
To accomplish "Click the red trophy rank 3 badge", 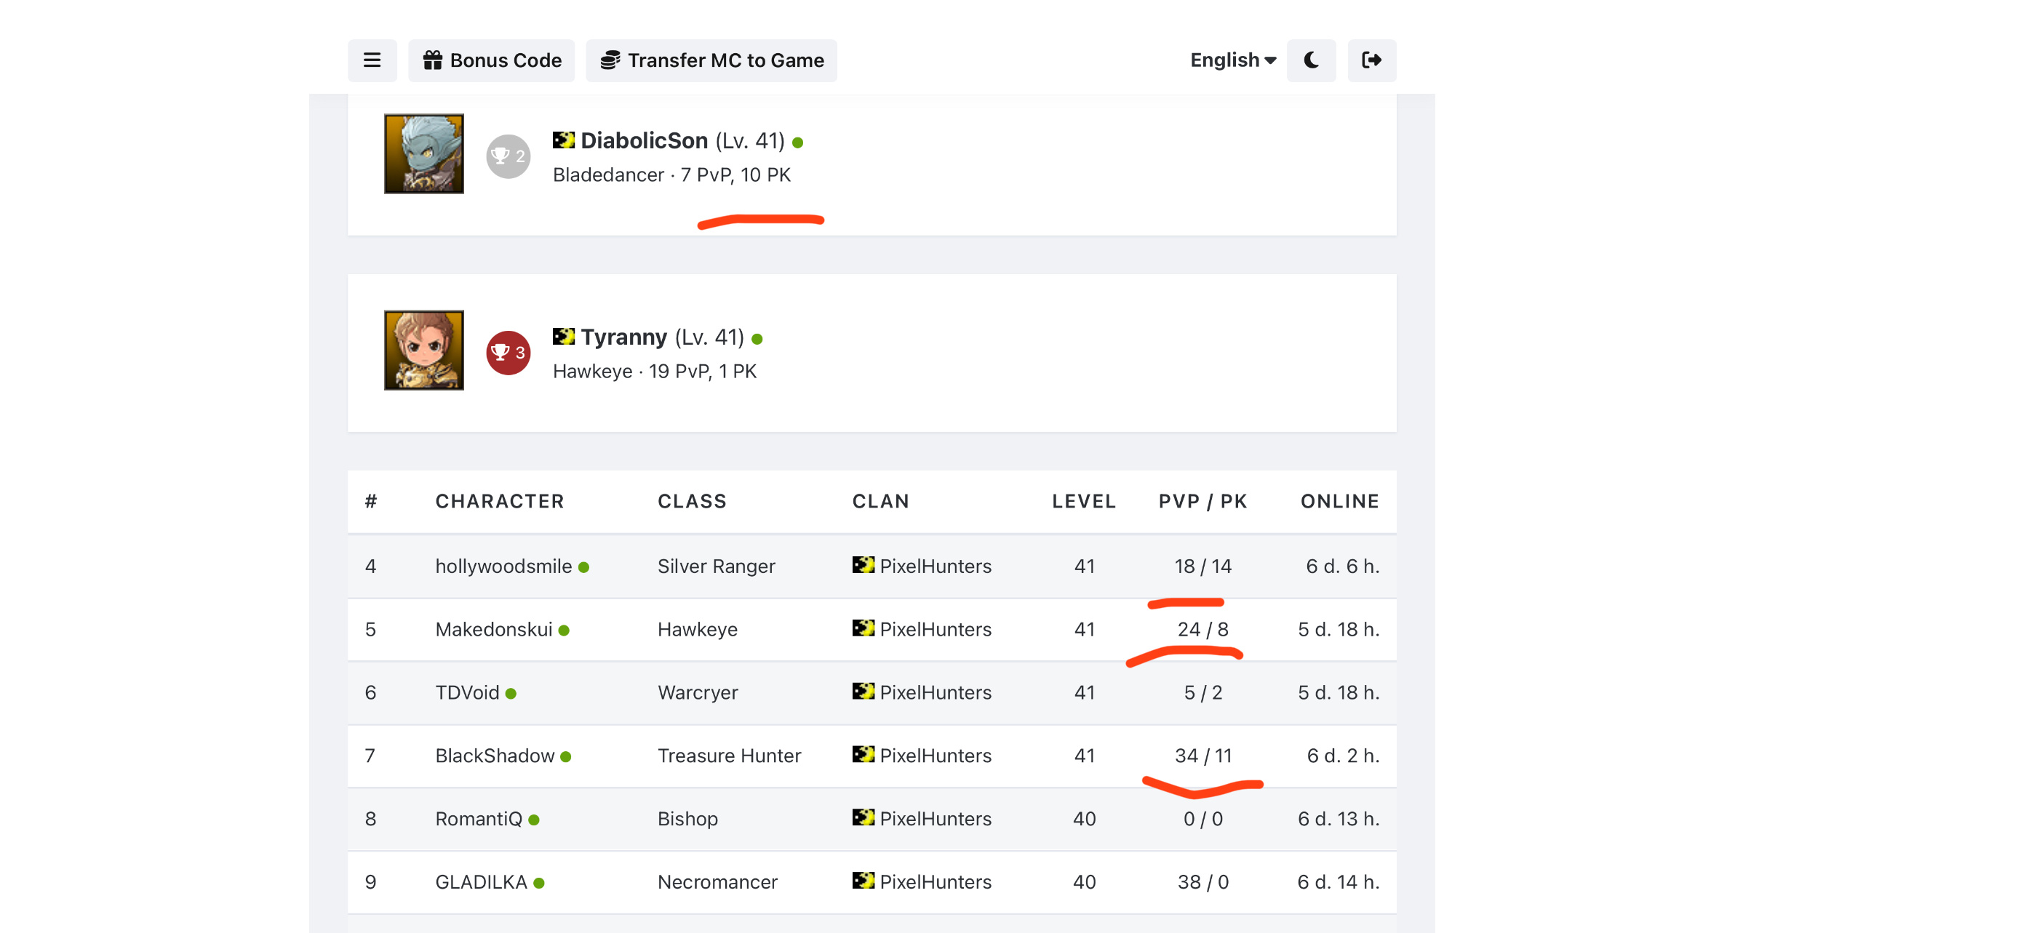I will coord(508,352).
